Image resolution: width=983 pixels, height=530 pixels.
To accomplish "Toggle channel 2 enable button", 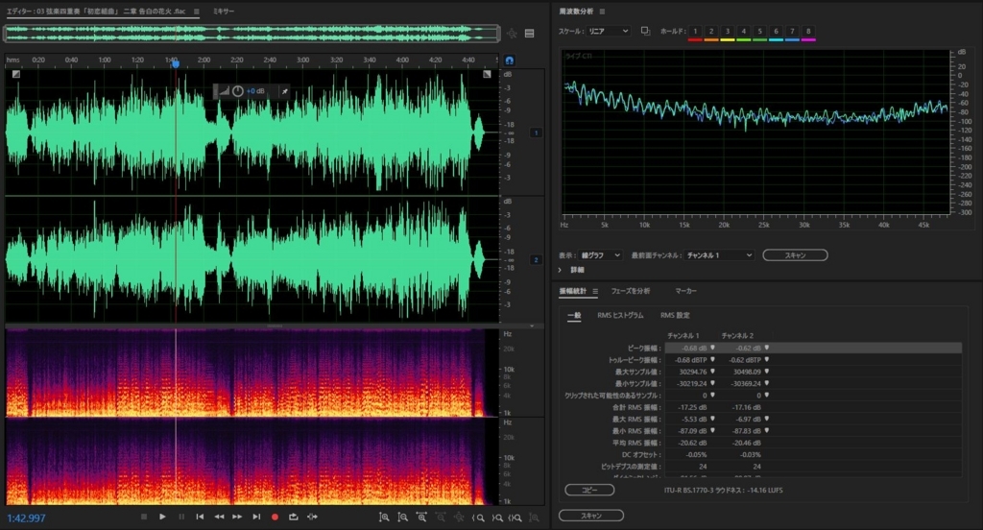I will pos(536,259).
